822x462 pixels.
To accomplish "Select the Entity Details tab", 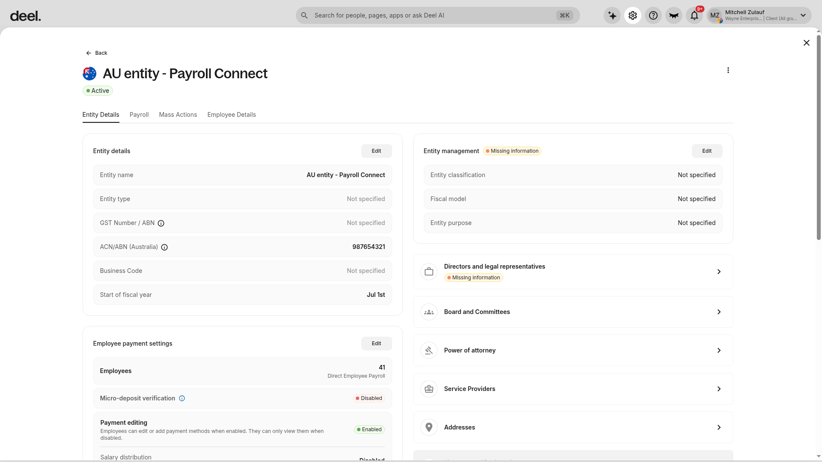I will [x=101, y=115].
